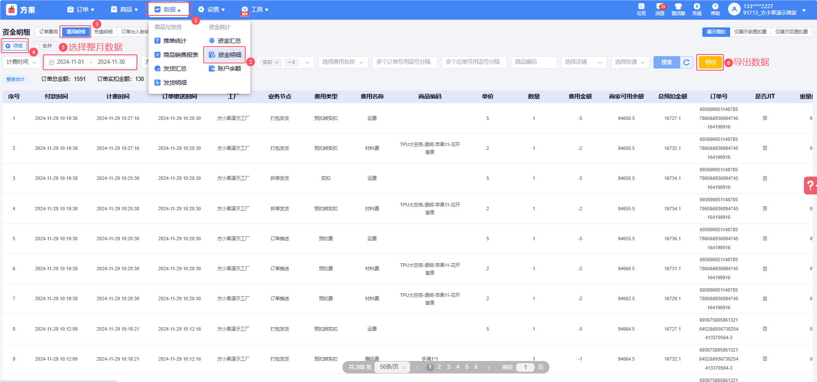The width and height of the screenshot is (817, 382).
Task: Open 消息 messages with badge
Action: [660, 9]
